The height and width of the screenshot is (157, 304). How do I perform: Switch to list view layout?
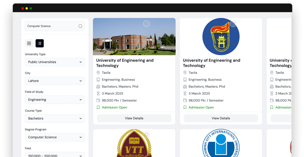point(39,43)
